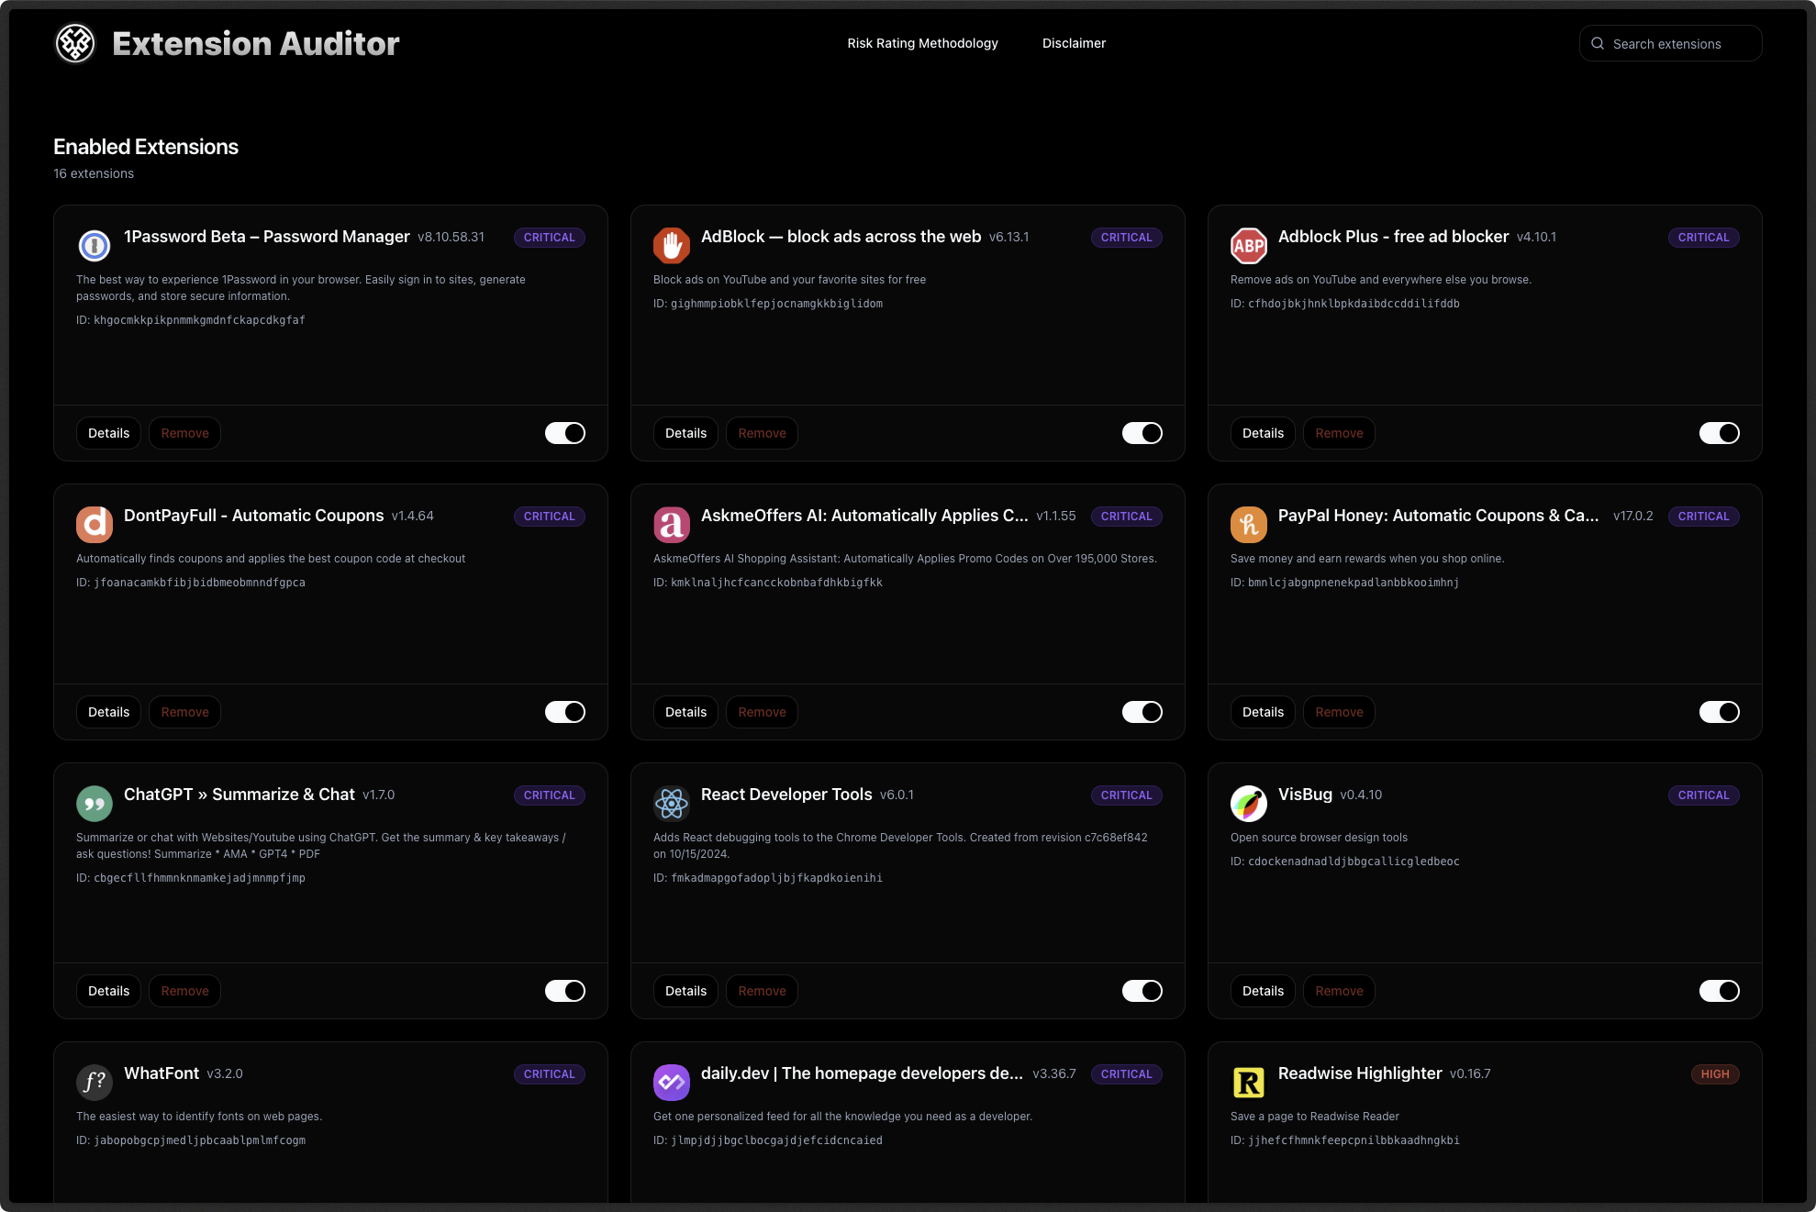
Task: Disable the 1Password Beta extension toggle
Action: 565,433
